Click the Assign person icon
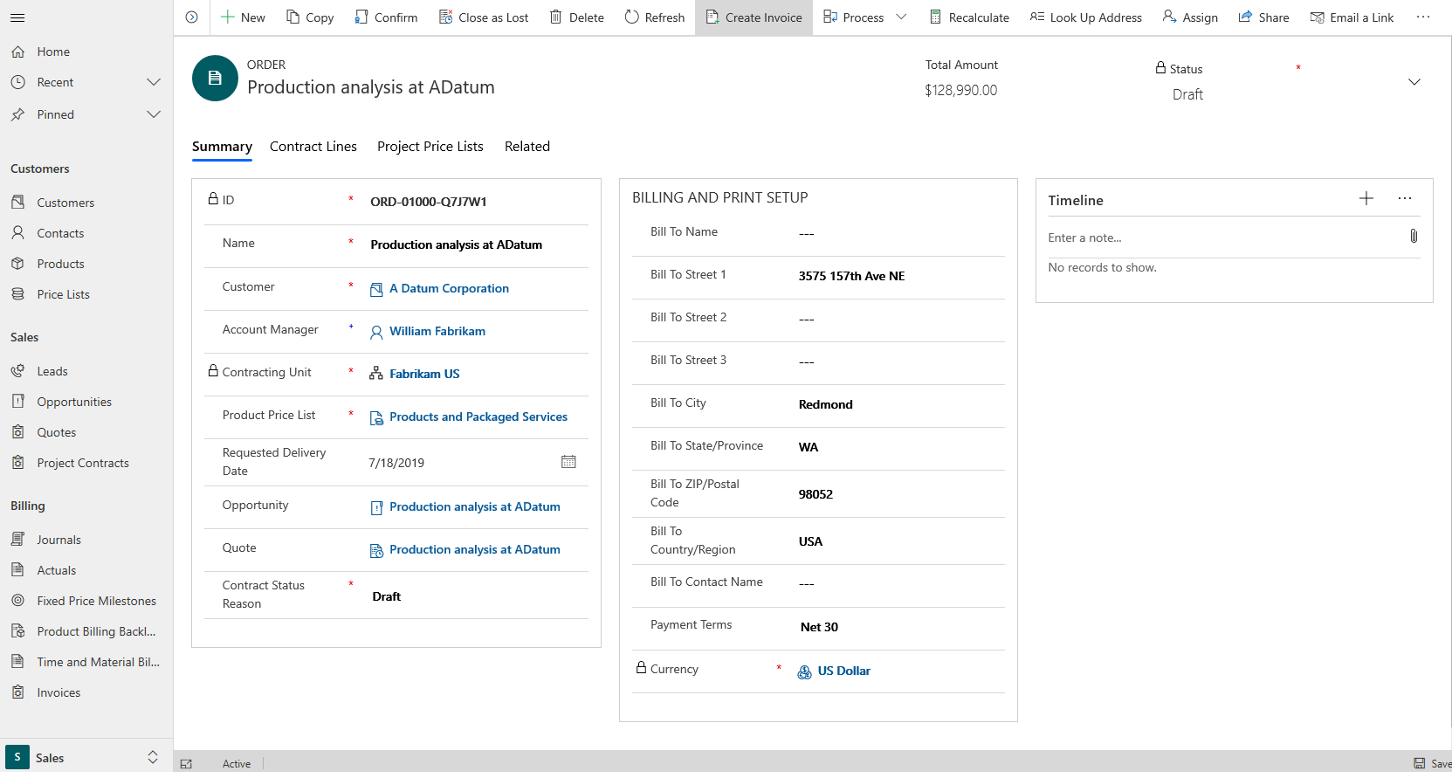Viewport: 1452px width, 778px height. click(x=1170, y=17)
